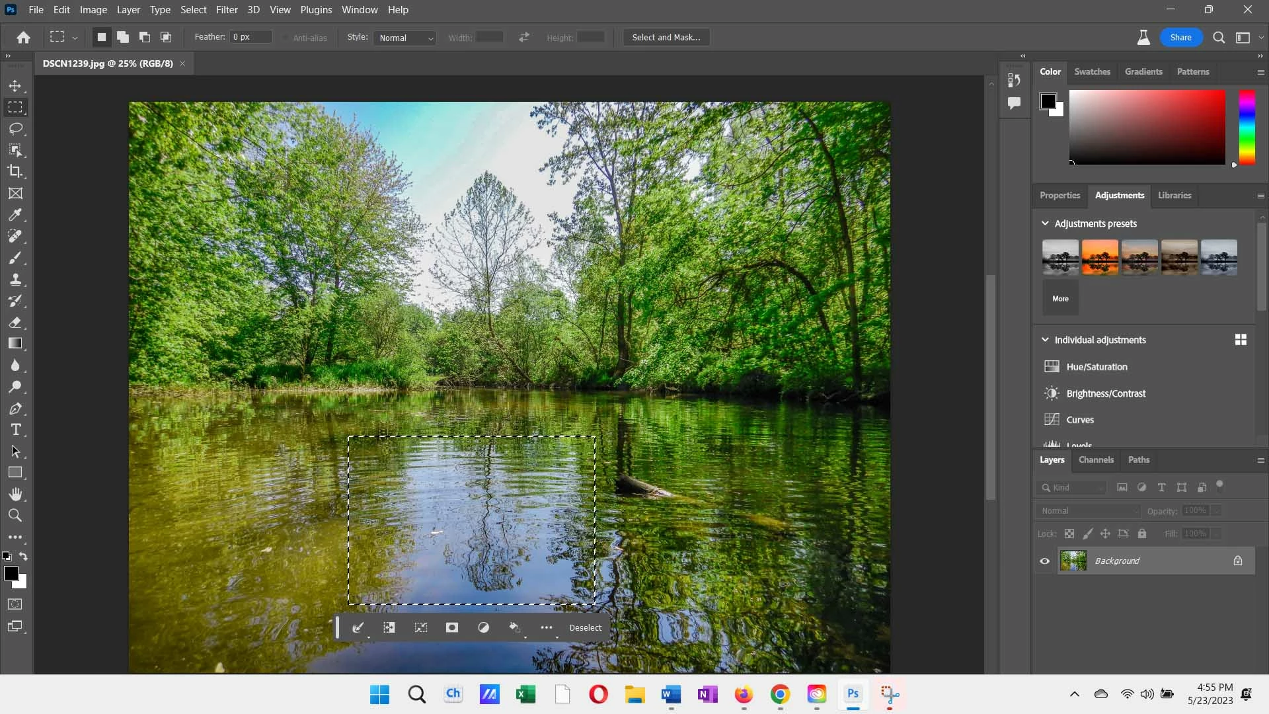Open the Filter menu
The height and width of the screenshot is (714, 1269).
227,10
